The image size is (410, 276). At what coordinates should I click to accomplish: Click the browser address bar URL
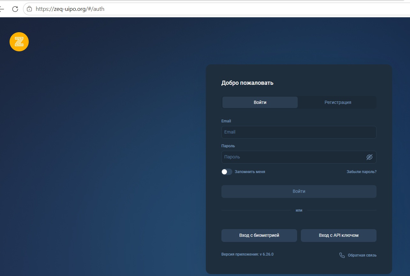70,9
